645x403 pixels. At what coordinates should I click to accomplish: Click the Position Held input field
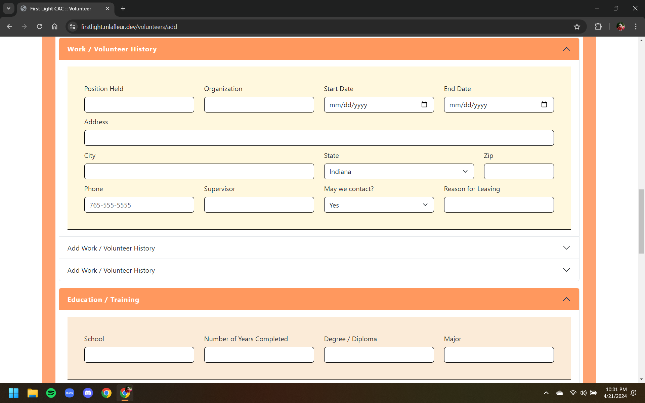pyautogui.click(x=139, y=105)
